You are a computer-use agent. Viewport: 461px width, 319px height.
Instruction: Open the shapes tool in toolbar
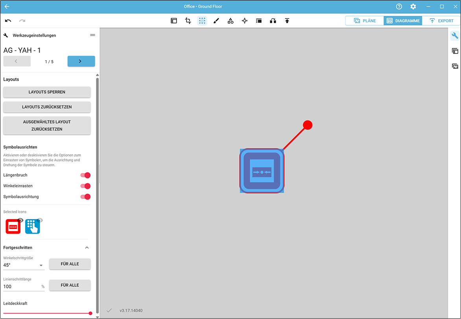pyautogui.click(x=230, y=21)
